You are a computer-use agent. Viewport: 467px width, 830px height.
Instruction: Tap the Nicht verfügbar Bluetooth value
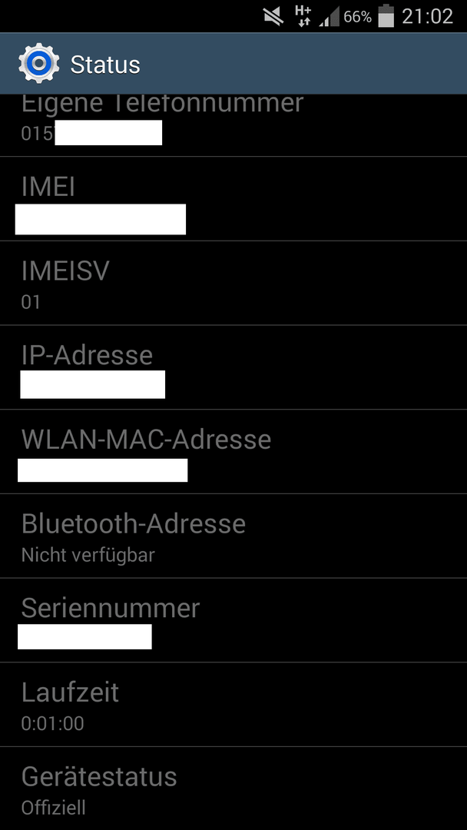[88, 556]
